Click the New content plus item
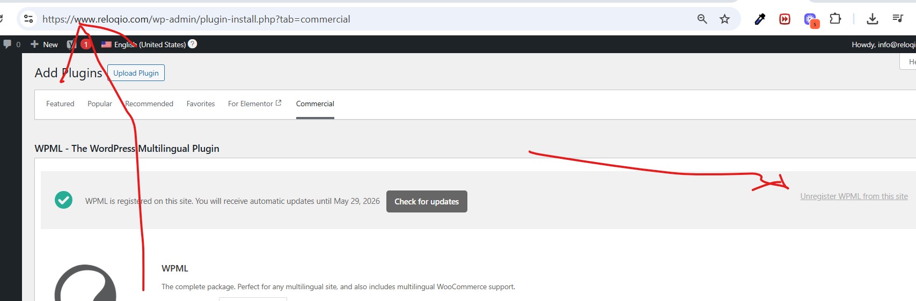Viewport: 916px width, 301px height. click(x=44, y=44)
